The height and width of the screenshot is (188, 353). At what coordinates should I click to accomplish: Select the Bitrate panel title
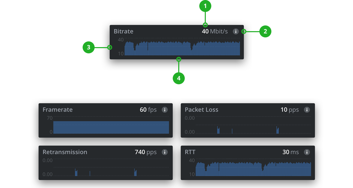(x=123, y=31)
